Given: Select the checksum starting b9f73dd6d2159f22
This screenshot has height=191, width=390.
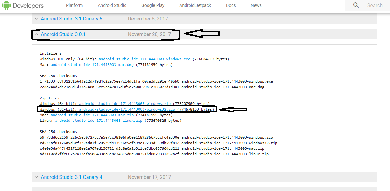Looking at the screenshot, I should click(x=110, y=137).
